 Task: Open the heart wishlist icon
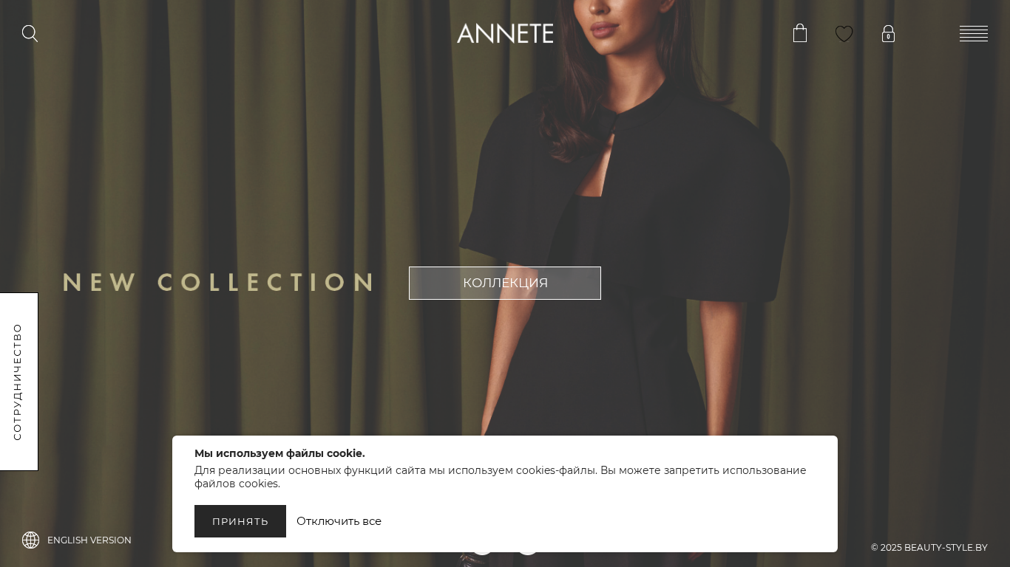pos(844,34)
